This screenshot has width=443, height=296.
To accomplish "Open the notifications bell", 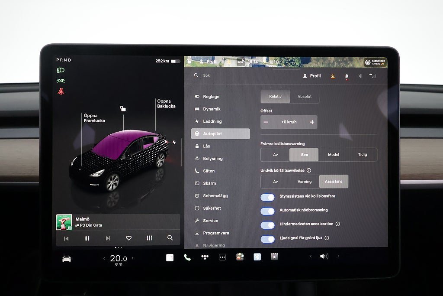I will coord(347,76).
